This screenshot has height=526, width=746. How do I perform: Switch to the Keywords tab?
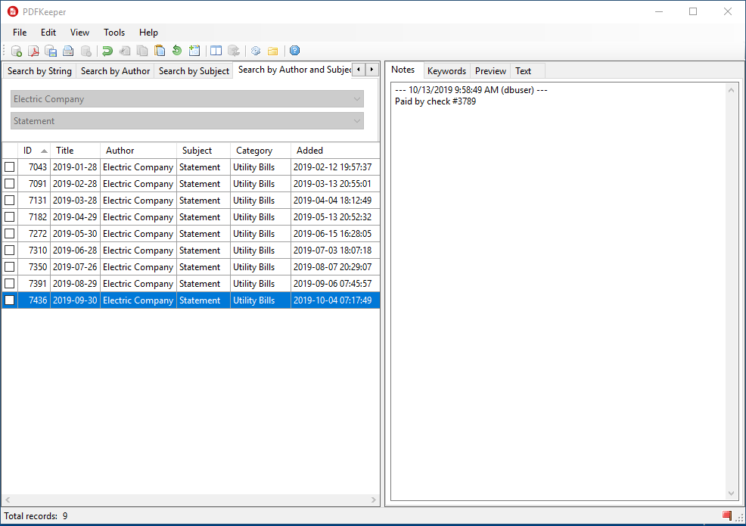[446, 71]
